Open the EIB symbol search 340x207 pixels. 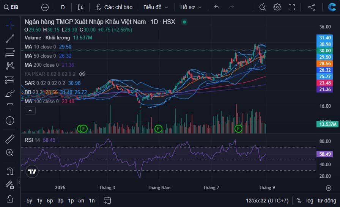(x=11, y=7)
